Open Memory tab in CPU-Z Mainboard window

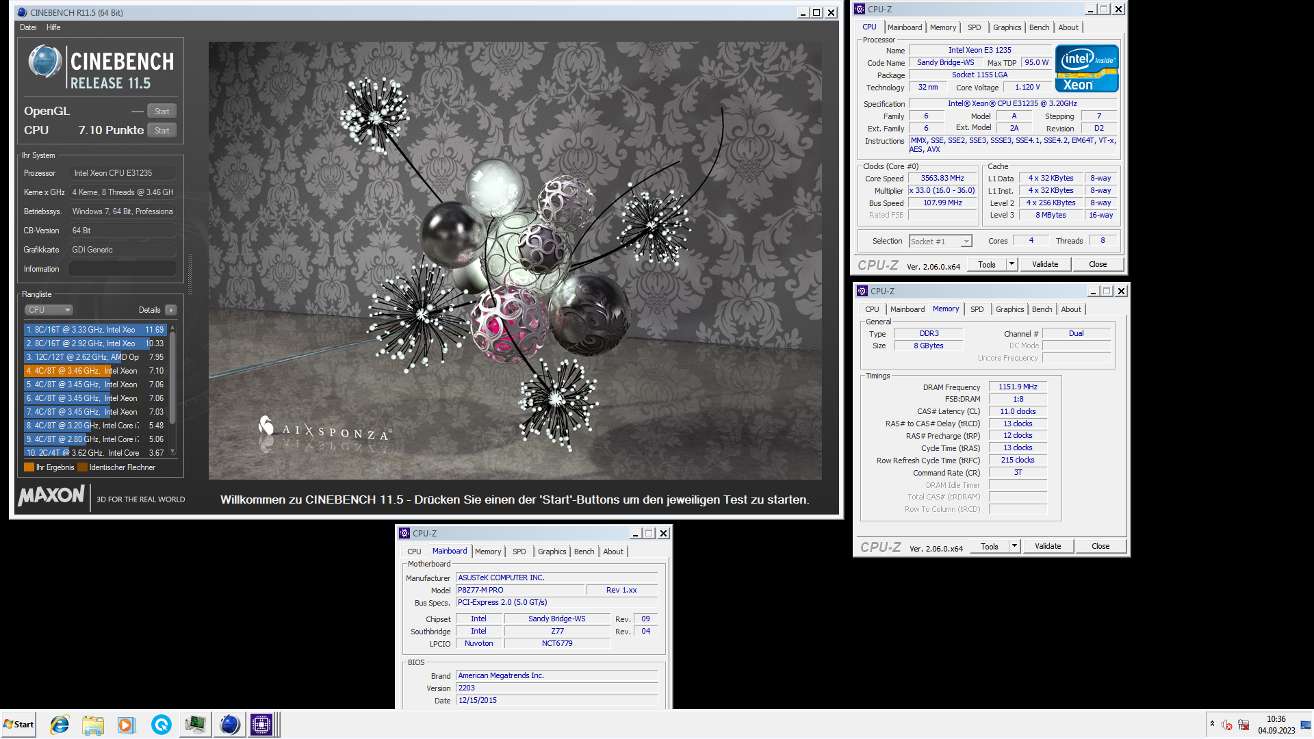point(488,552)
